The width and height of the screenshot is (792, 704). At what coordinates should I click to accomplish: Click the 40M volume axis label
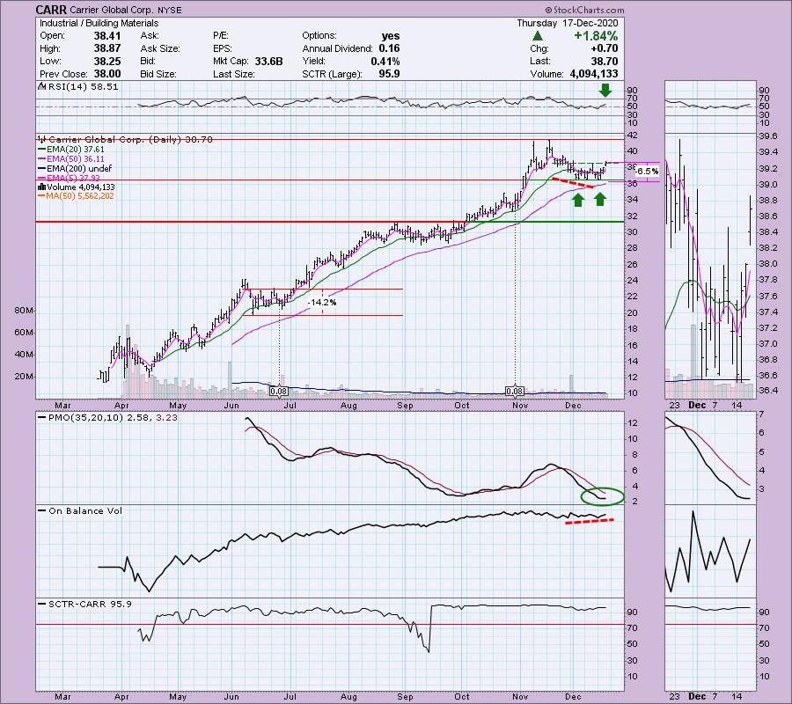pos(24,355)
